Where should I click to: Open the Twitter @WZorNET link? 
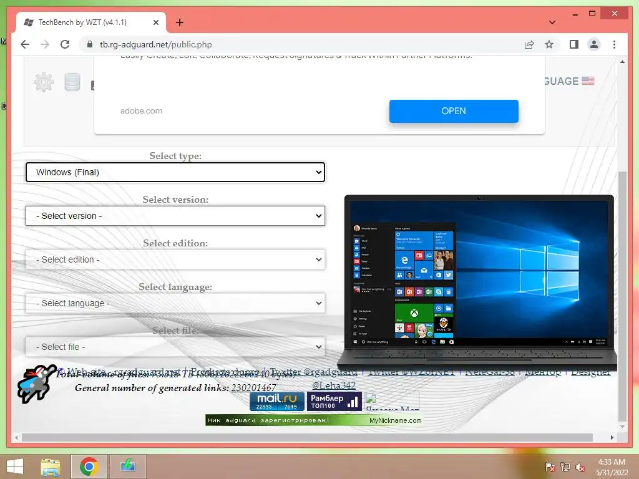411,372
